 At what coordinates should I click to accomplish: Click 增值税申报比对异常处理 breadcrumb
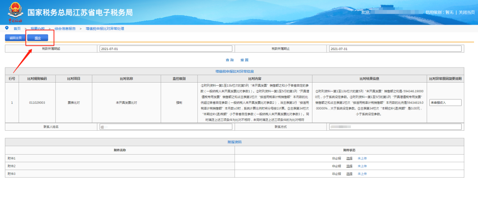pyautogui.click(x=105, y=29)
